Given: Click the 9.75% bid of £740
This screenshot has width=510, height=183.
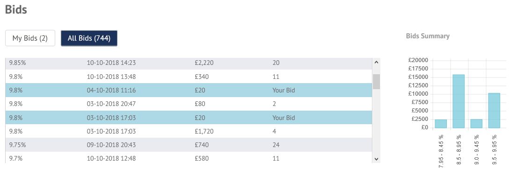Looking at the screenshot, I should point(189,145).
